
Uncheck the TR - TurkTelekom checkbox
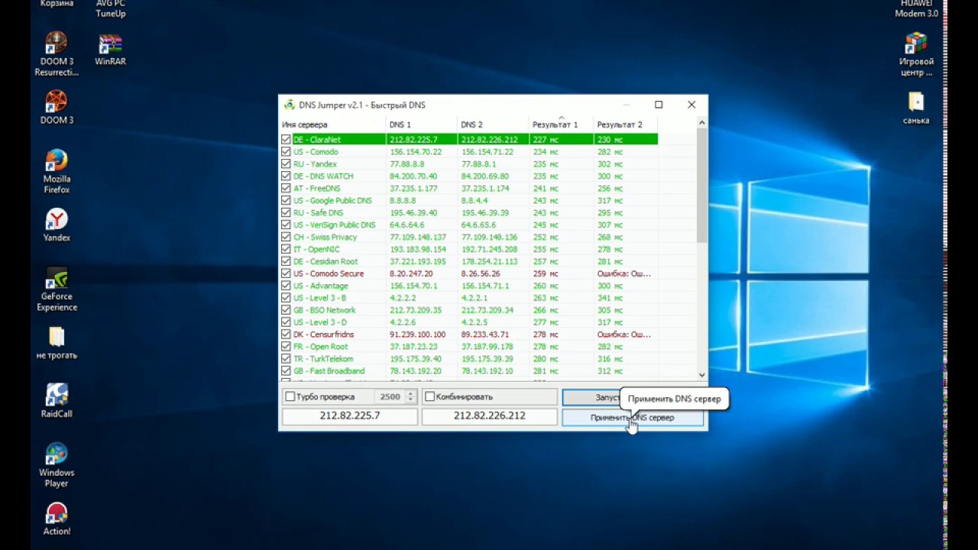pos(286,359)
